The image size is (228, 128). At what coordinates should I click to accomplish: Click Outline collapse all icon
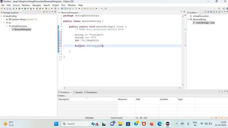click(x=205, y=12)
